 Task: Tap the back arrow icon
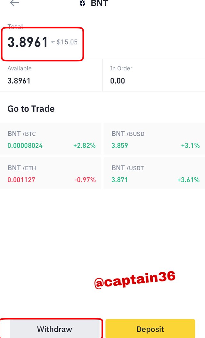14,3
